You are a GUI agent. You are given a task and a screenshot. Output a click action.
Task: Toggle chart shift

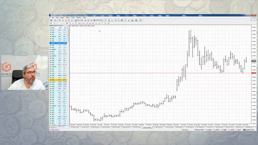pyautogui.click(x=129, y=20)
